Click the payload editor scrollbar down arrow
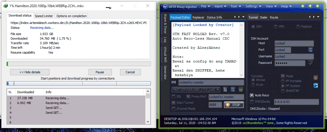 [x=242, y=75]
